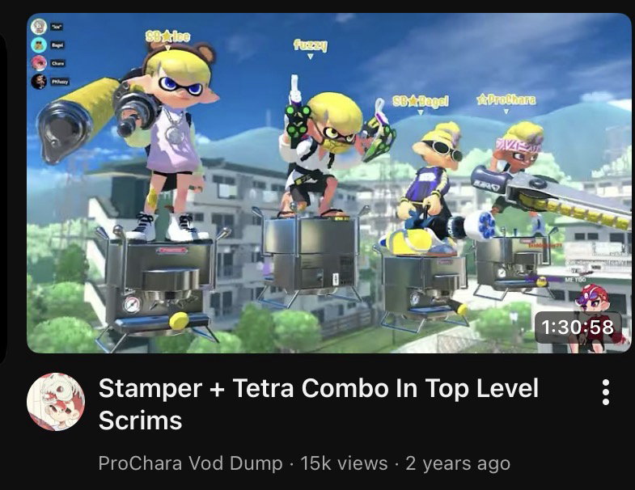Click the "2 years ago" upload date
Screen dimensions: 635x490
click(458, 463)
